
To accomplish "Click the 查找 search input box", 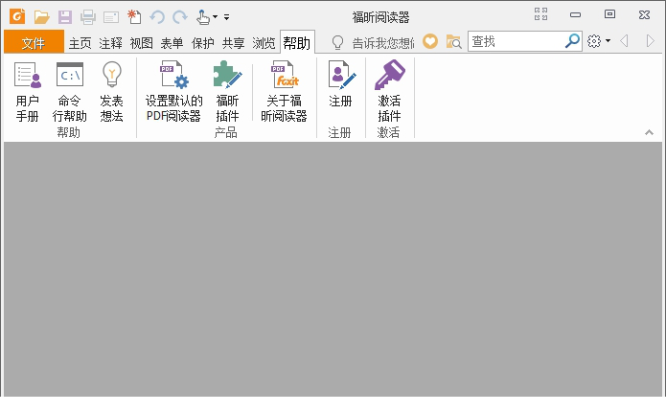I will point(516,41).
